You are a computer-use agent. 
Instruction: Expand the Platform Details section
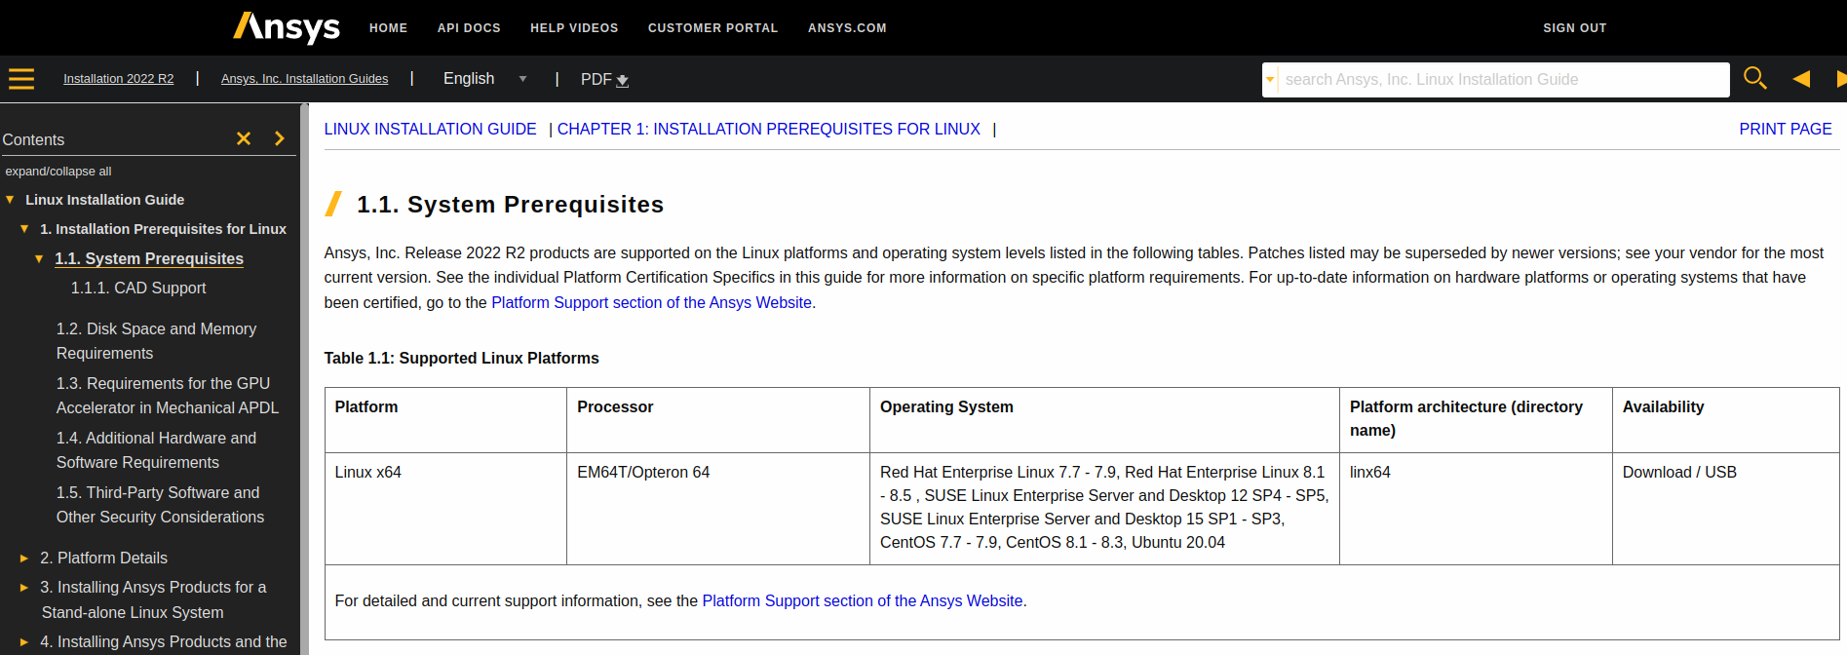[x=24, y=559]
